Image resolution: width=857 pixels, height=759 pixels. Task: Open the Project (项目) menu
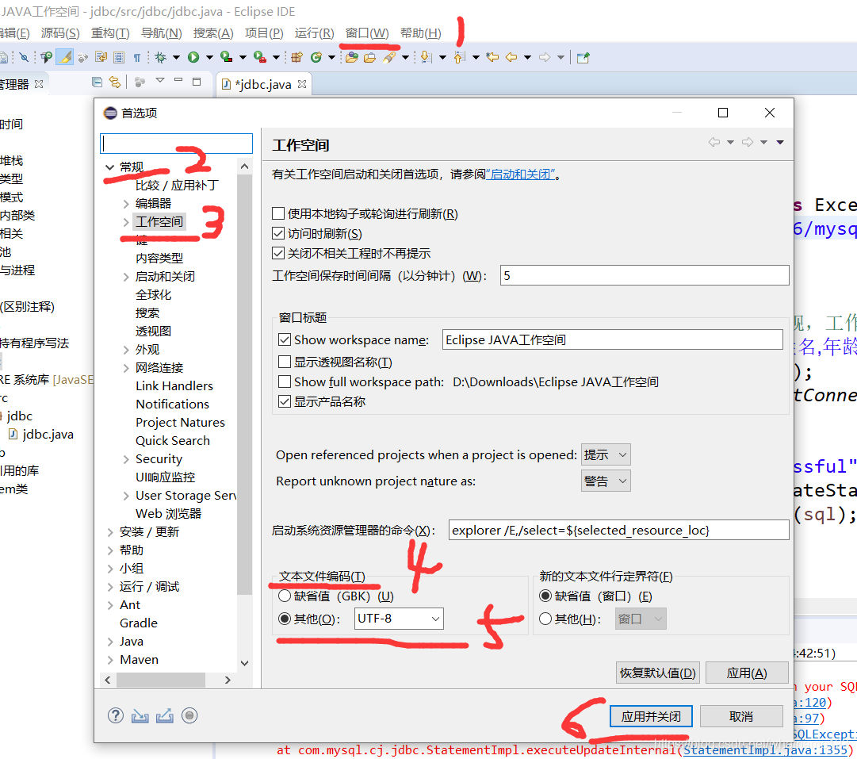tap(264, 33)
